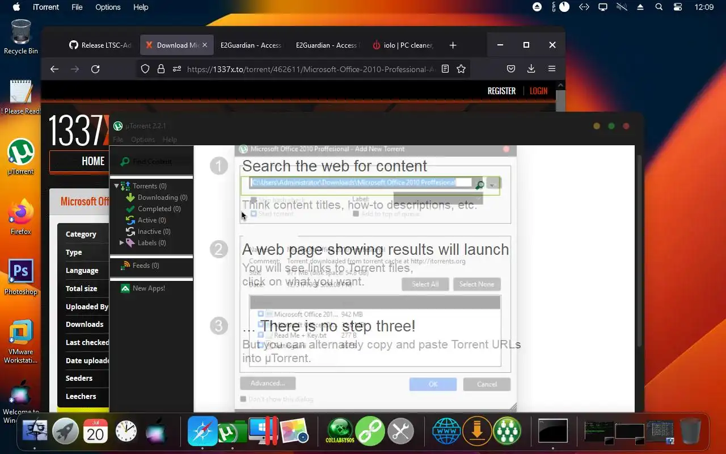
Task: Toggle the 'Read Me + Key.txt' file checkbox
Action: coord(261,335)
